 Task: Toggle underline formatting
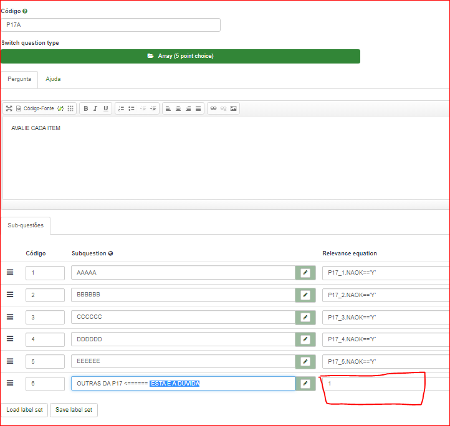105,108
